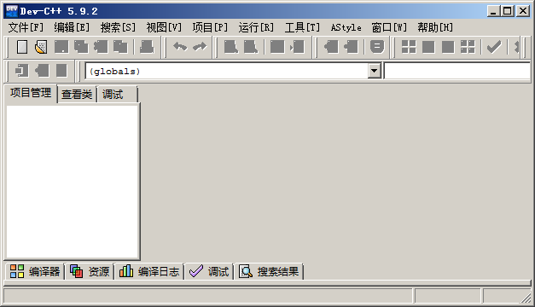
Task: Click the Run toolbar icon
Action: pyautogui.click(x=428, y=47)
